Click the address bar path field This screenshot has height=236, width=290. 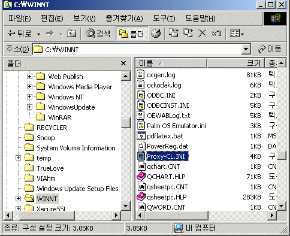[x=137, y=49]
